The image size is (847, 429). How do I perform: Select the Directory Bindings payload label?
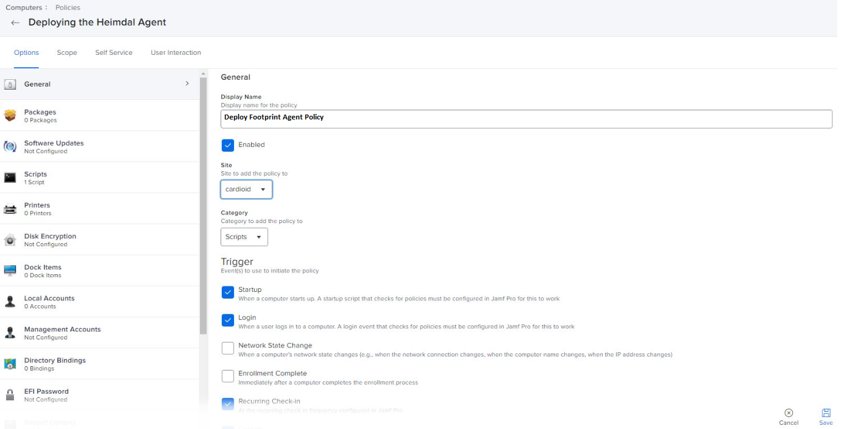point(55,361)
